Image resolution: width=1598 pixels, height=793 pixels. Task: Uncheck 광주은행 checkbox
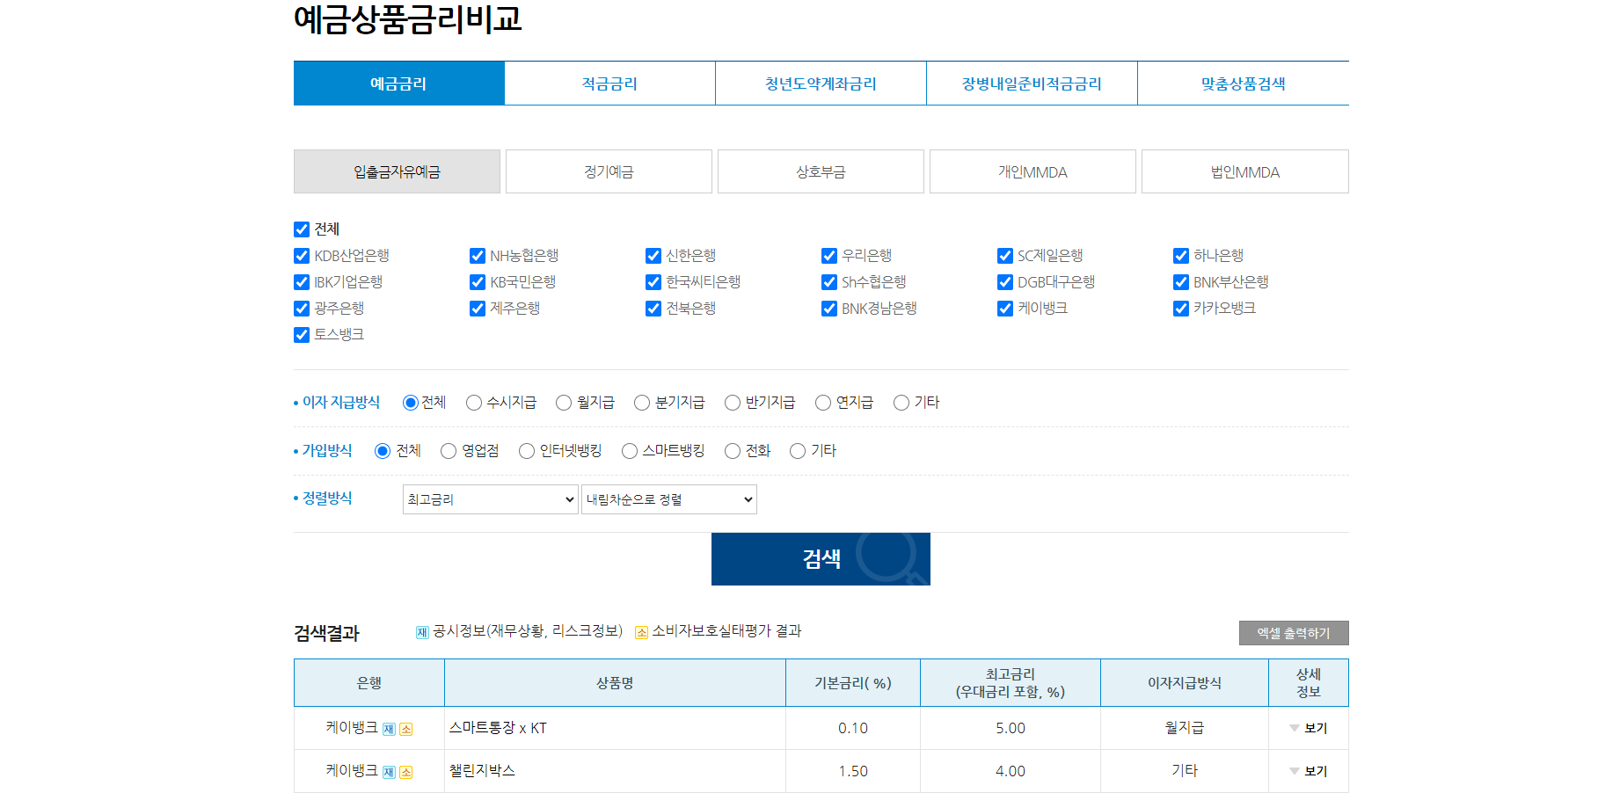coord(302,309)
